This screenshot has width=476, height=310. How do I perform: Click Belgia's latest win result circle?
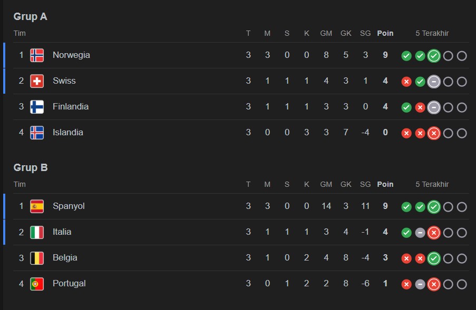434,258
